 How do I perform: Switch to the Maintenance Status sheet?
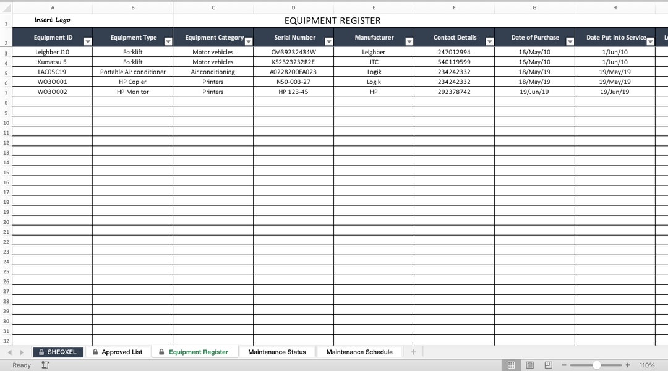(277, 351)
